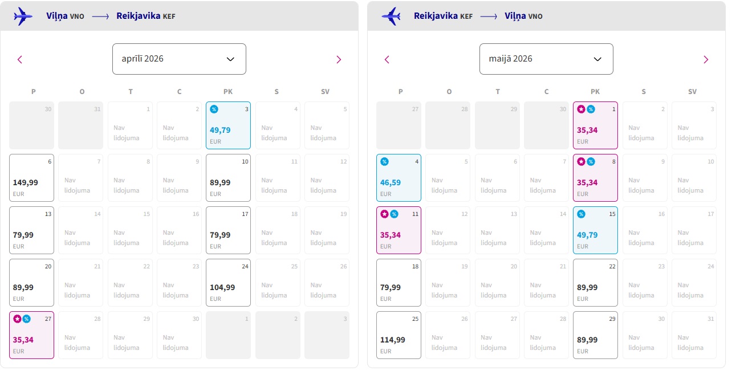The image size is (732, 371).
Task: Go to previous month in outbound calendar
Action: (20, 59)
